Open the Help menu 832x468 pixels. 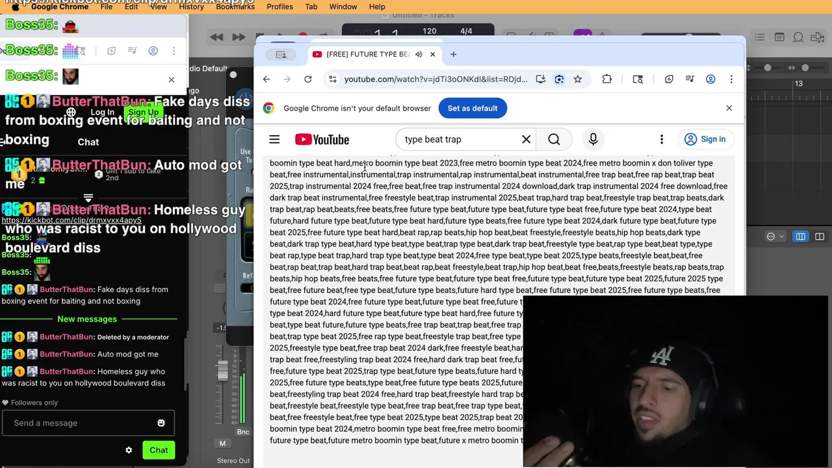pyautogui.click(x=377, y=6)
